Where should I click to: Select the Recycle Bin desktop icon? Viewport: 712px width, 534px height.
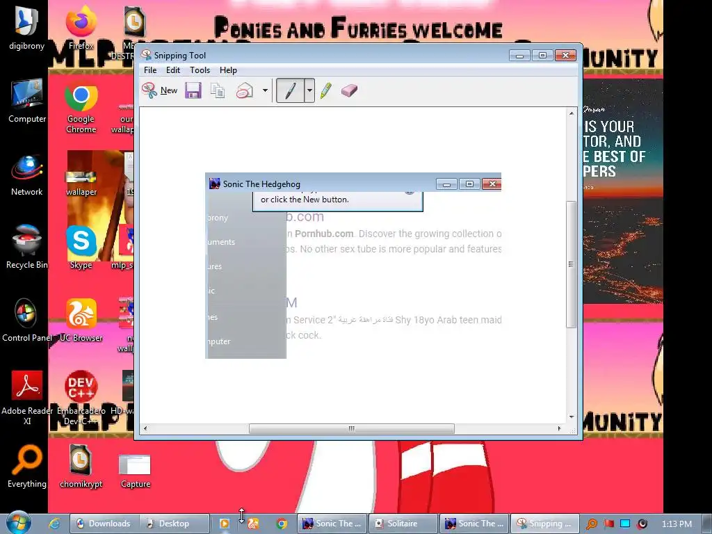point(27,248)
